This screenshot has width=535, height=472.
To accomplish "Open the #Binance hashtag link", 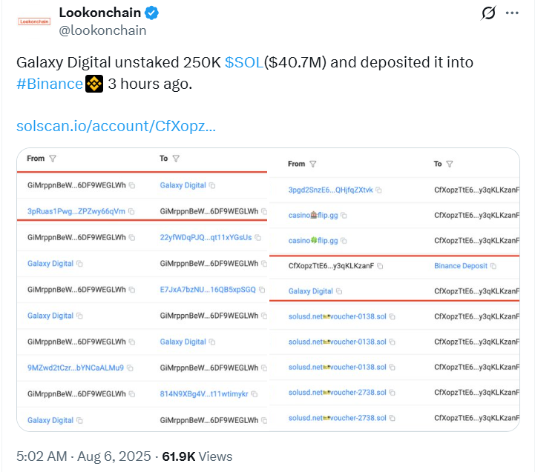I will (x=50, y=84).
